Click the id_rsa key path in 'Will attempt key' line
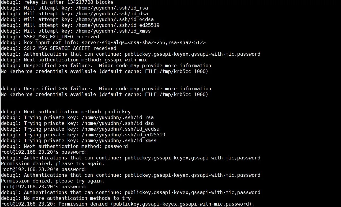The width and height of the screenshot is (341, 207). tap(112, 8)
